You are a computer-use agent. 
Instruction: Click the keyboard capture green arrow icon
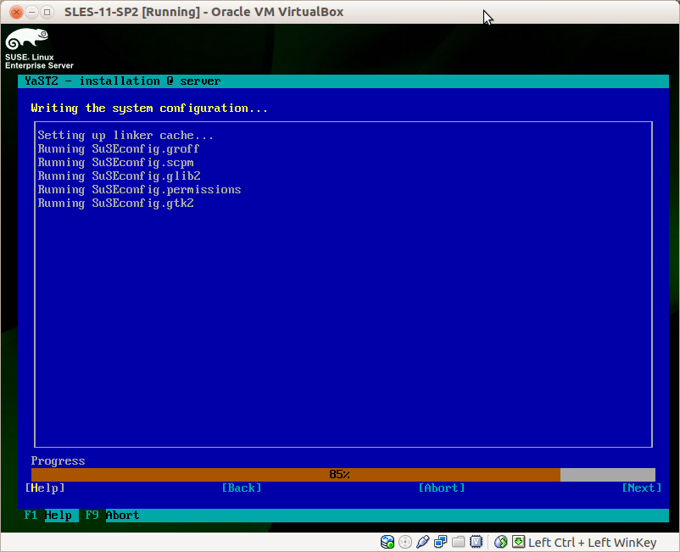(x=518, y=541)
